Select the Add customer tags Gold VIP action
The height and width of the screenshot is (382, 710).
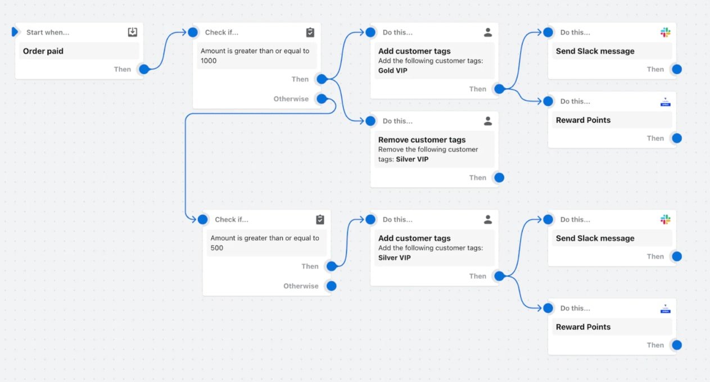point(435,61)
